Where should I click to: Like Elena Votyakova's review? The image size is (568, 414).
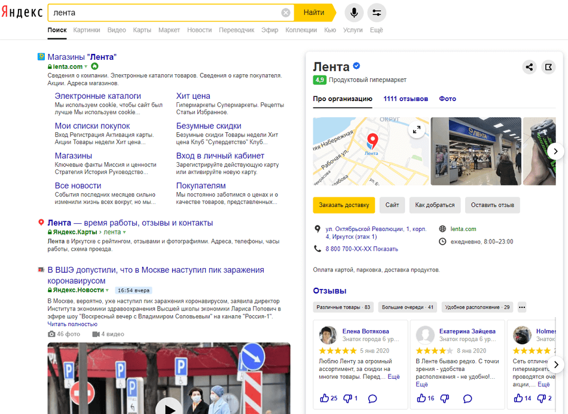click(x=325, y=398)
